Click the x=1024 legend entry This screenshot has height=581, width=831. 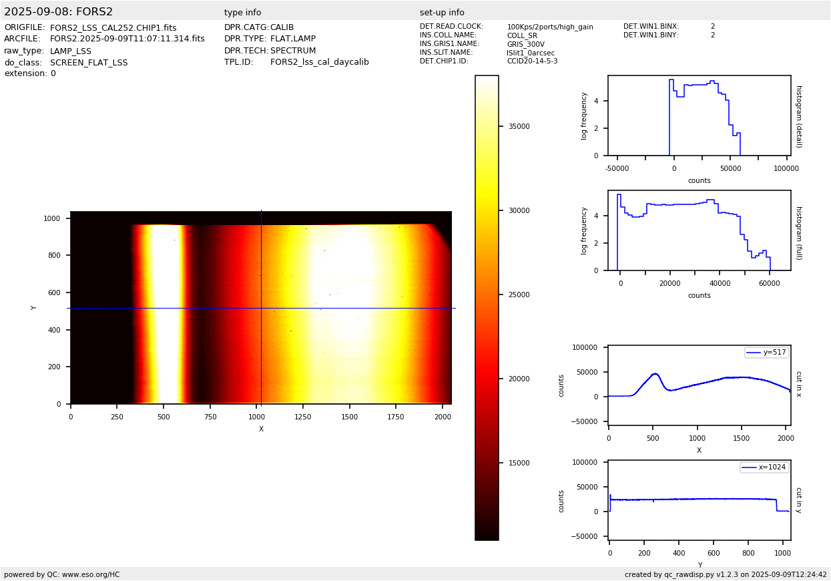coord(764,467)
